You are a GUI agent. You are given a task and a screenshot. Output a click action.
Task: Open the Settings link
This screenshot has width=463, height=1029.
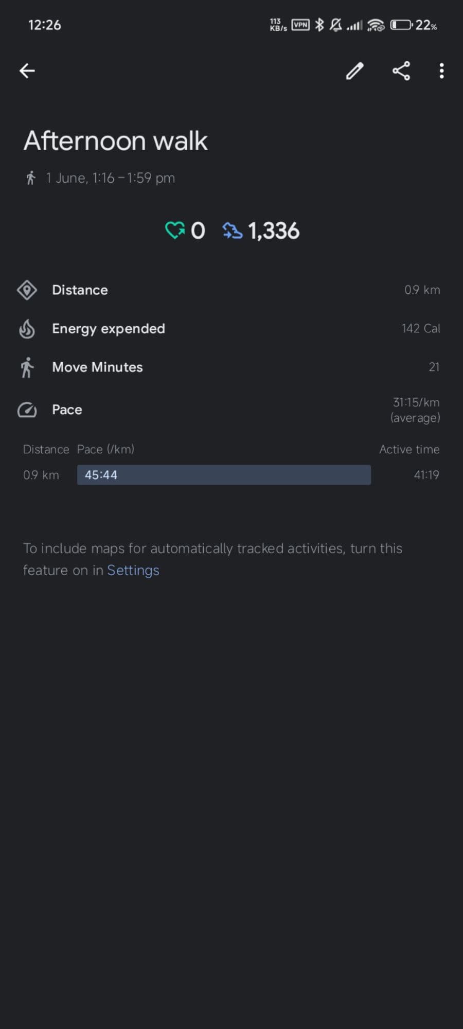point(133,570)
